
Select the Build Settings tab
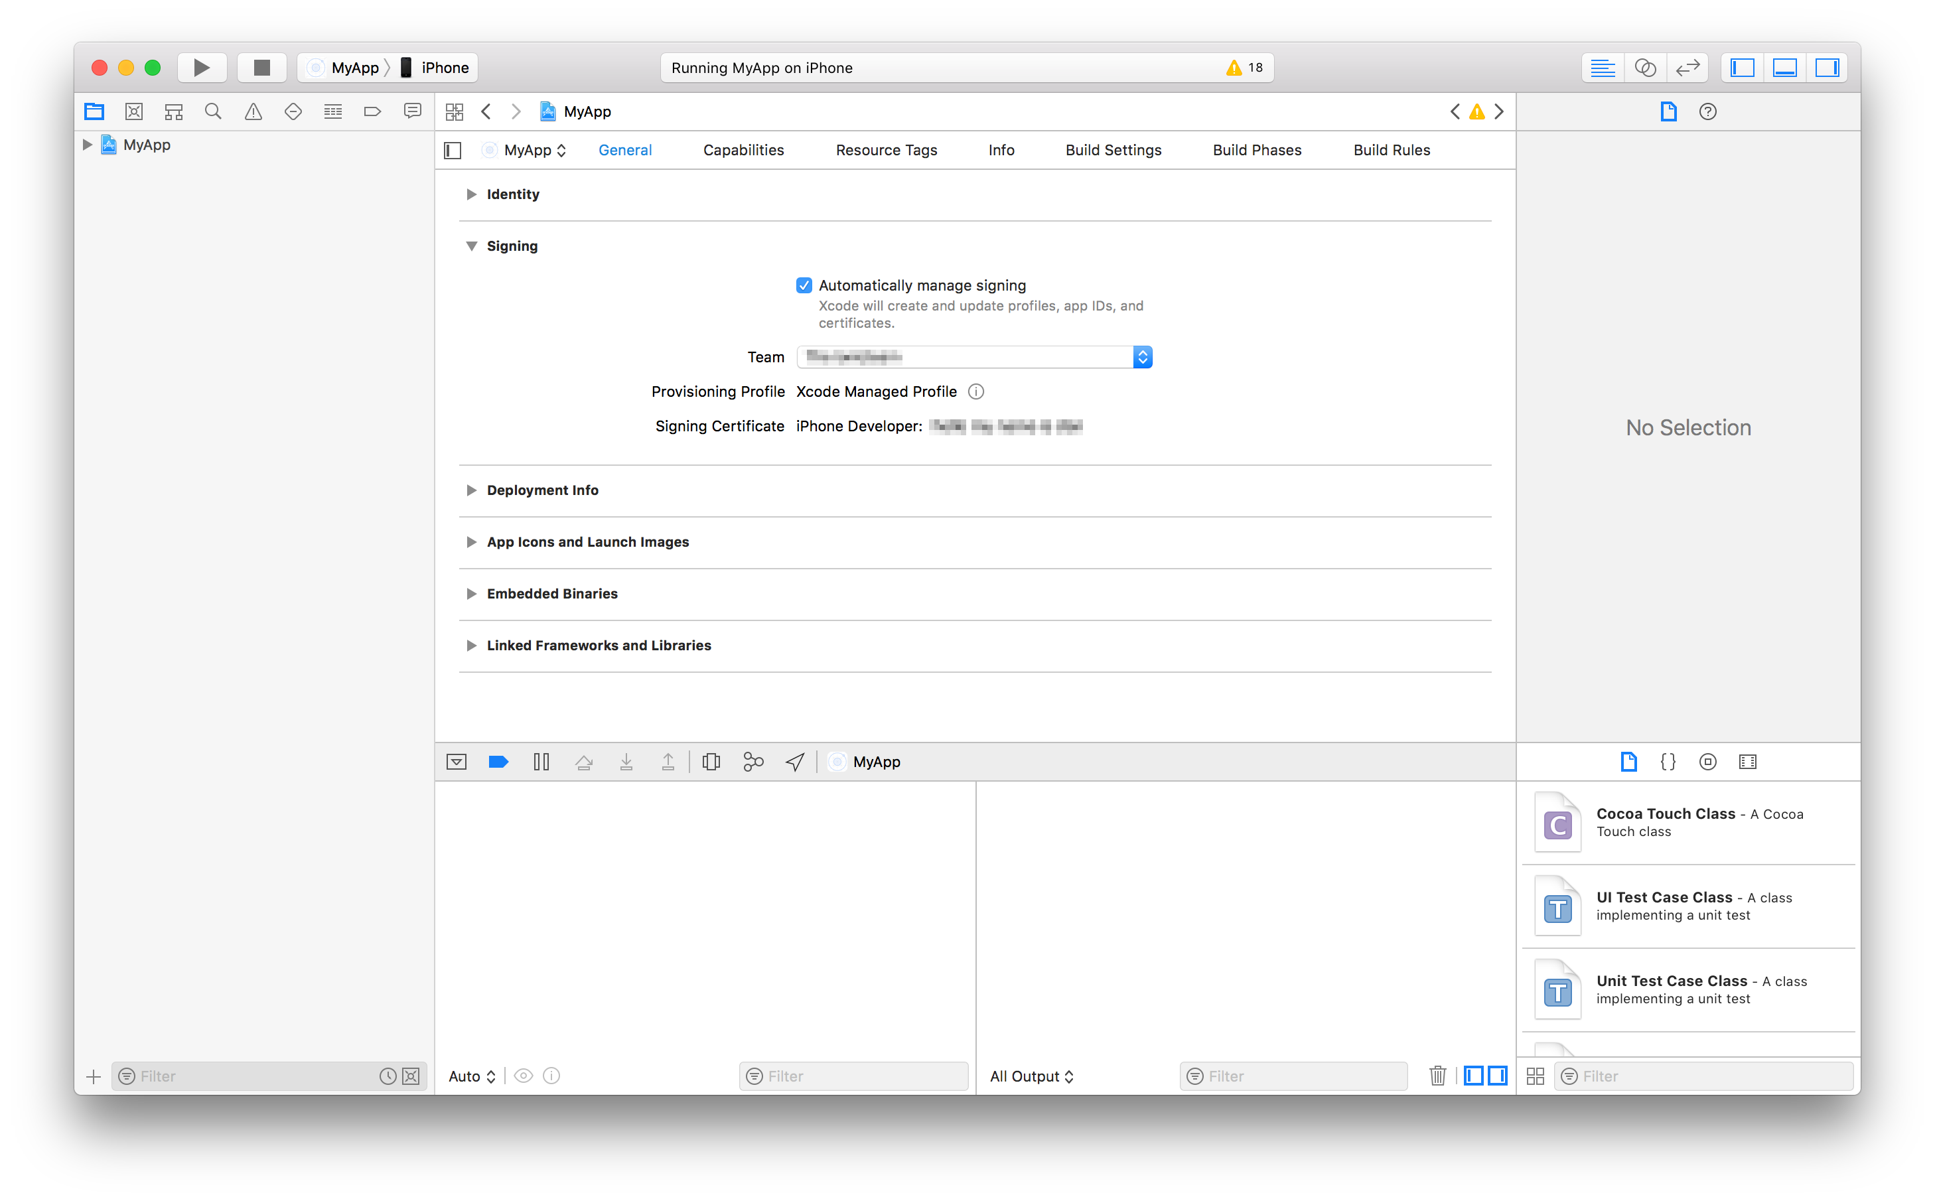[x=1112, y=148]
